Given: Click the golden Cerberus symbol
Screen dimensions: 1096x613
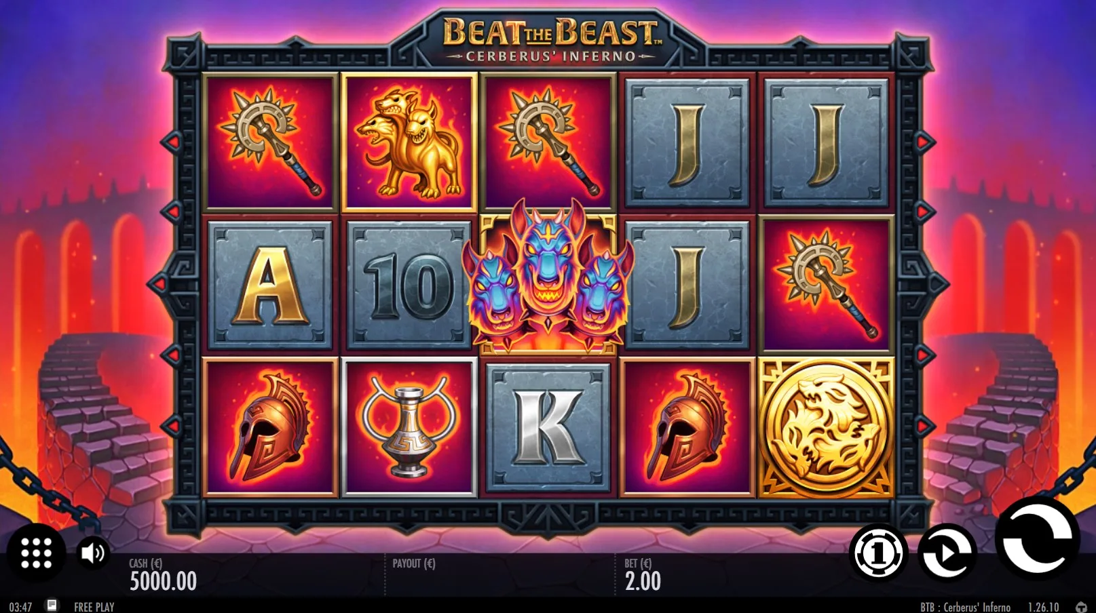Looking at the screenshot, I should (409, 142).
